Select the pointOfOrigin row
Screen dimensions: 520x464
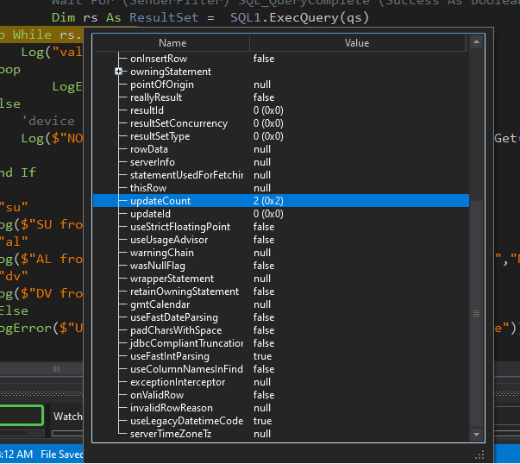[x=281, y=85]
